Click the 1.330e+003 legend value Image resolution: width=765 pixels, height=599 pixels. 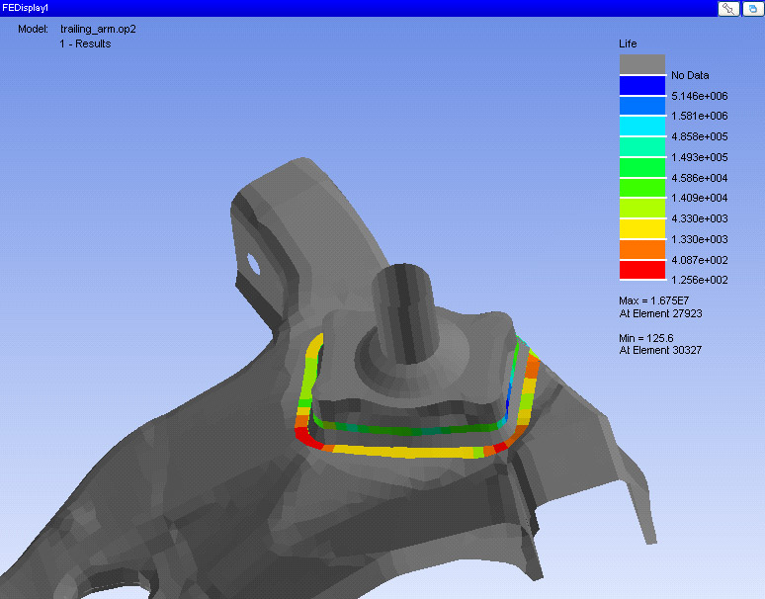[x=699, y=239]
